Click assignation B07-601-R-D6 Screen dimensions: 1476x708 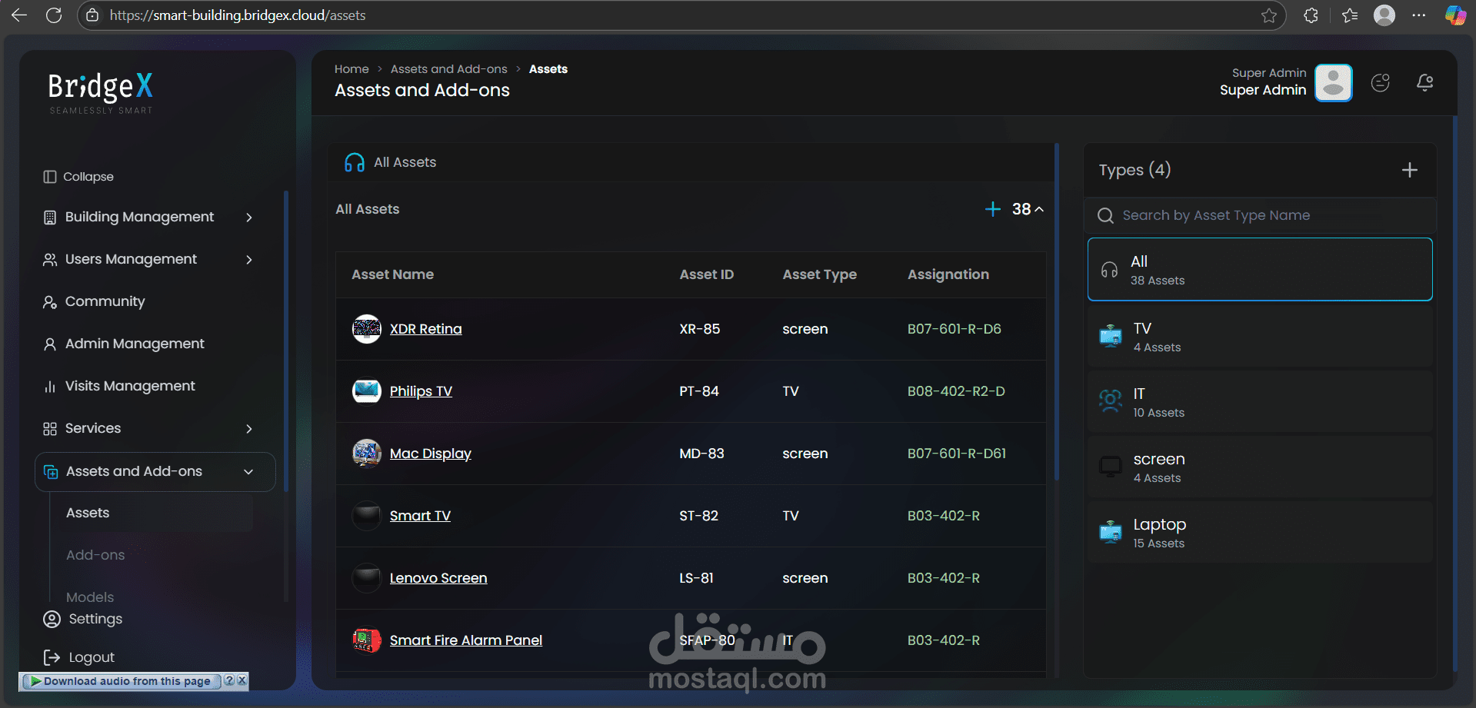click(955, 329)
